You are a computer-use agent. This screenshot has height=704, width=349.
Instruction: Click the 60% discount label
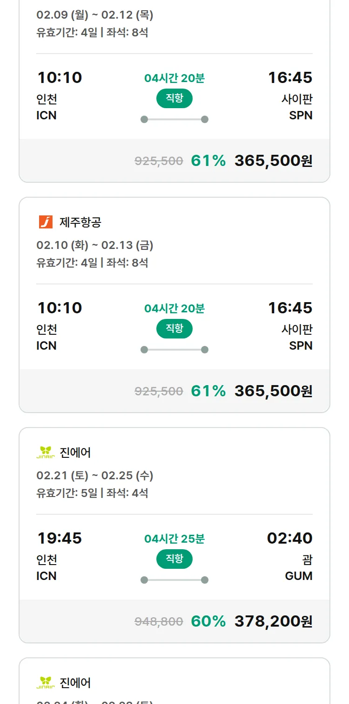click(x=208, y=621)
